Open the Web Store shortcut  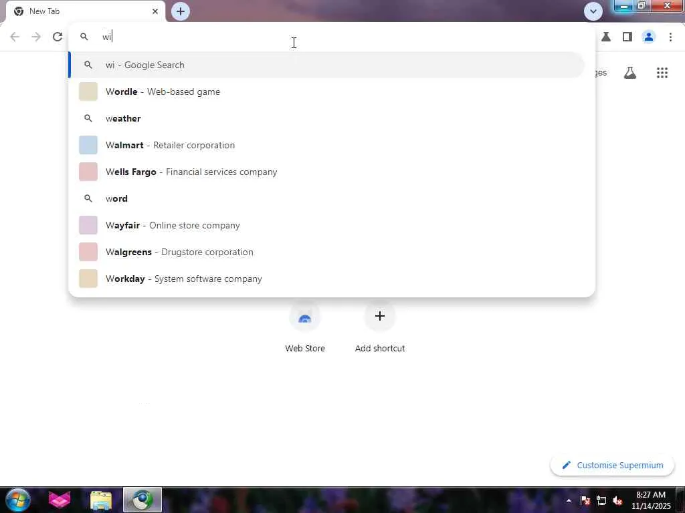(305, 327)
